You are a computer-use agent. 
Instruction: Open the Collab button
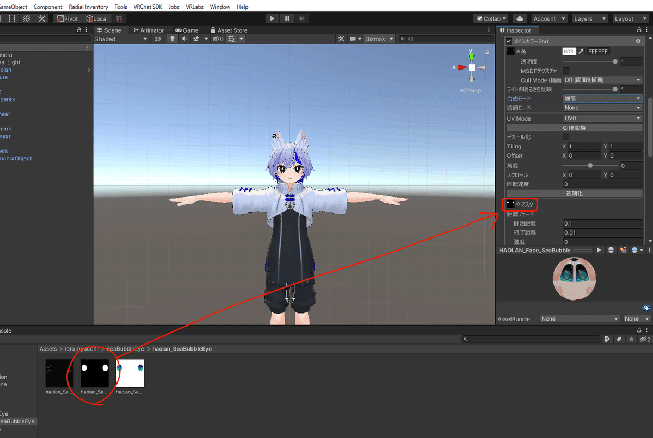click(x=491, y=18)
